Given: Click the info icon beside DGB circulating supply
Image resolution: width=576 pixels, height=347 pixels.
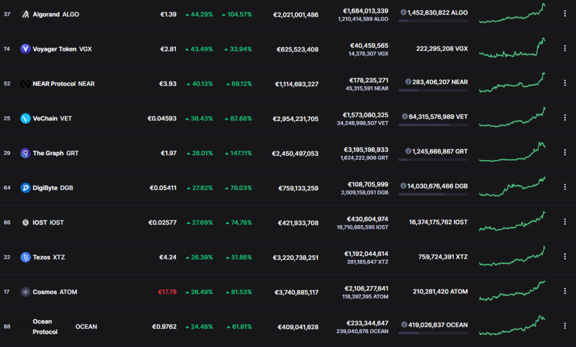Looking at the screenshot, I should [x=403, y=186].
